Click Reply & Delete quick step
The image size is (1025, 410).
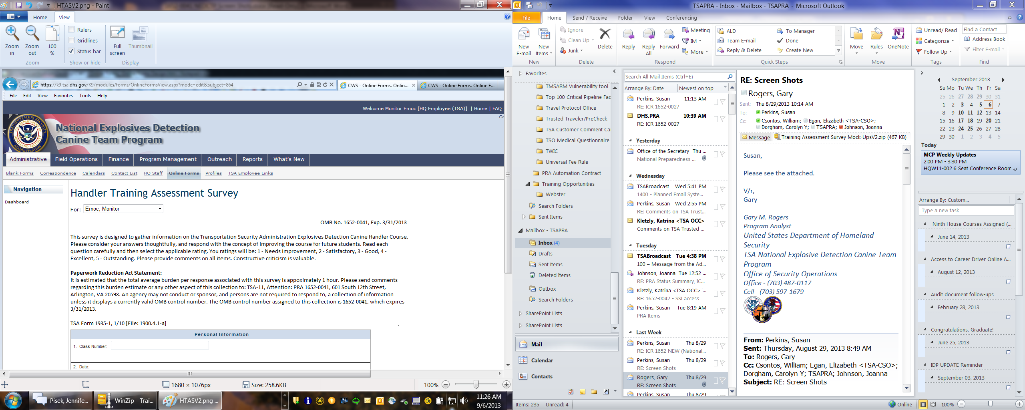point(740,50)
